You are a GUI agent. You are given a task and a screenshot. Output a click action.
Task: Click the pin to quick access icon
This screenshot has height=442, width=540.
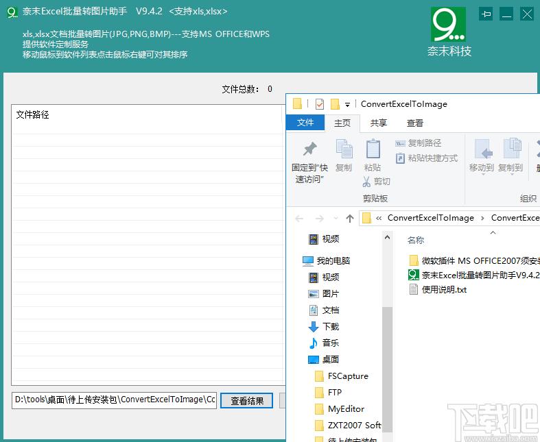point(310,149)
